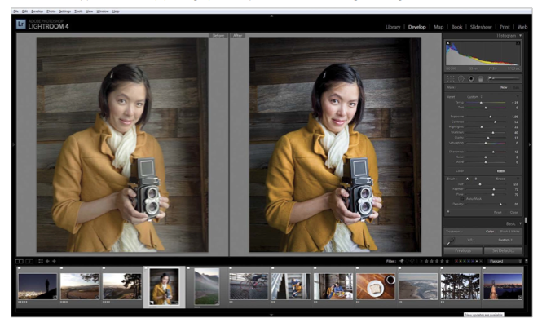Click the brush Color swatch
542x327 pixels.
(x=500, y=171)
